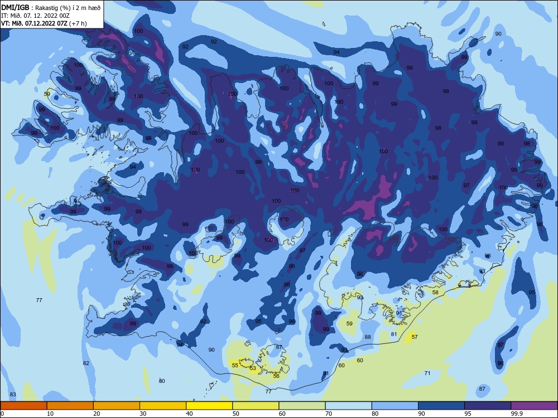Select the dark blue 90–95 legend swatch
Image resolution: width=558 pixels, height=418 pixels.
(441, 406)
